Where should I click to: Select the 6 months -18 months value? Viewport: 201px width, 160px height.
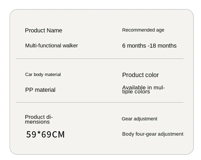pyautogui.click(x=149, y=46)
